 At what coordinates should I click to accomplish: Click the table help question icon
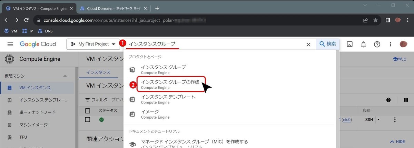click(x=388, y=100)
